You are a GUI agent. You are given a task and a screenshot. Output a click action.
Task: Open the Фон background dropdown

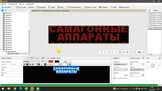(154, 65)
